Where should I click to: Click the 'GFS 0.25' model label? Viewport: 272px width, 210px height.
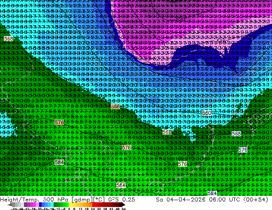coord(121,199)
